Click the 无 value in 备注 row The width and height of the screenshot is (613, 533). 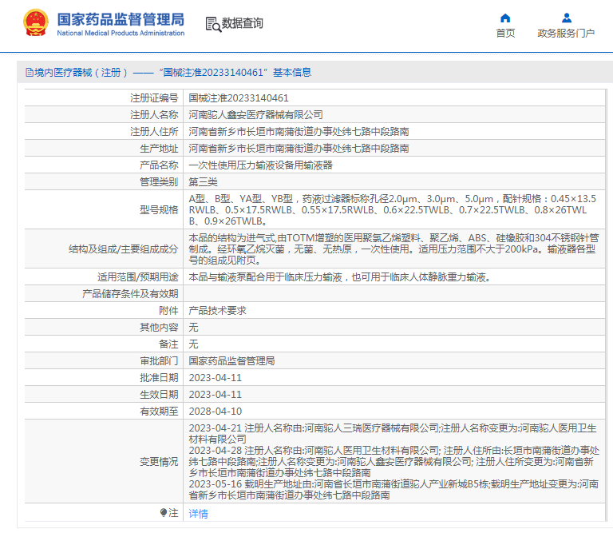point(193,344)
